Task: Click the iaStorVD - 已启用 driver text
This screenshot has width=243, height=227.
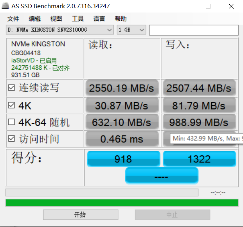Action: click(34, 61)
